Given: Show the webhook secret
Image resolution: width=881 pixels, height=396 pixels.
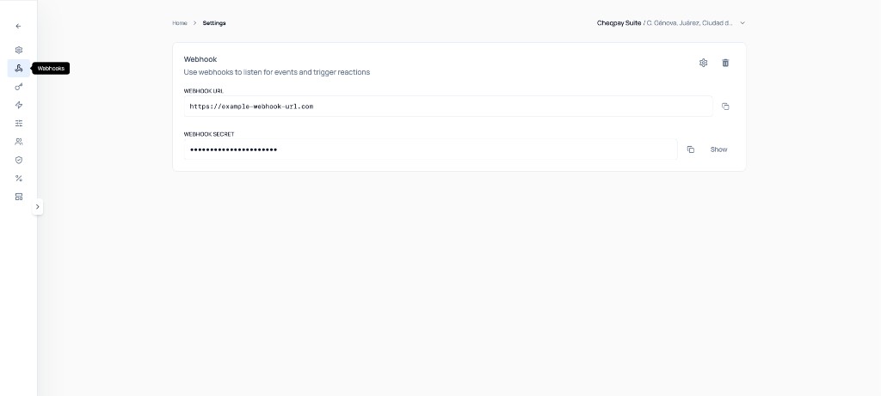Looking at the screenshot, I should point(718,149).
